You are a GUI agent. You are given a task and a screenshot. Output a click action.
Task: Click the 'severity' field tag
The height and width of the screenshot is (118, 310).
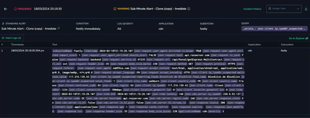pos(214,111)
